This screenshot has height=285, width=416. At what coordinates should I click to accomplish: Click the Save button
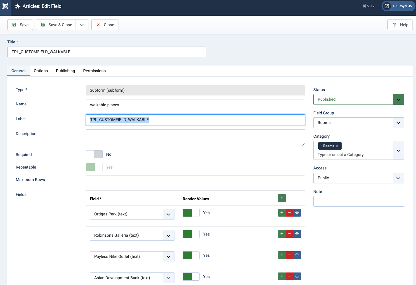[20, 25]
